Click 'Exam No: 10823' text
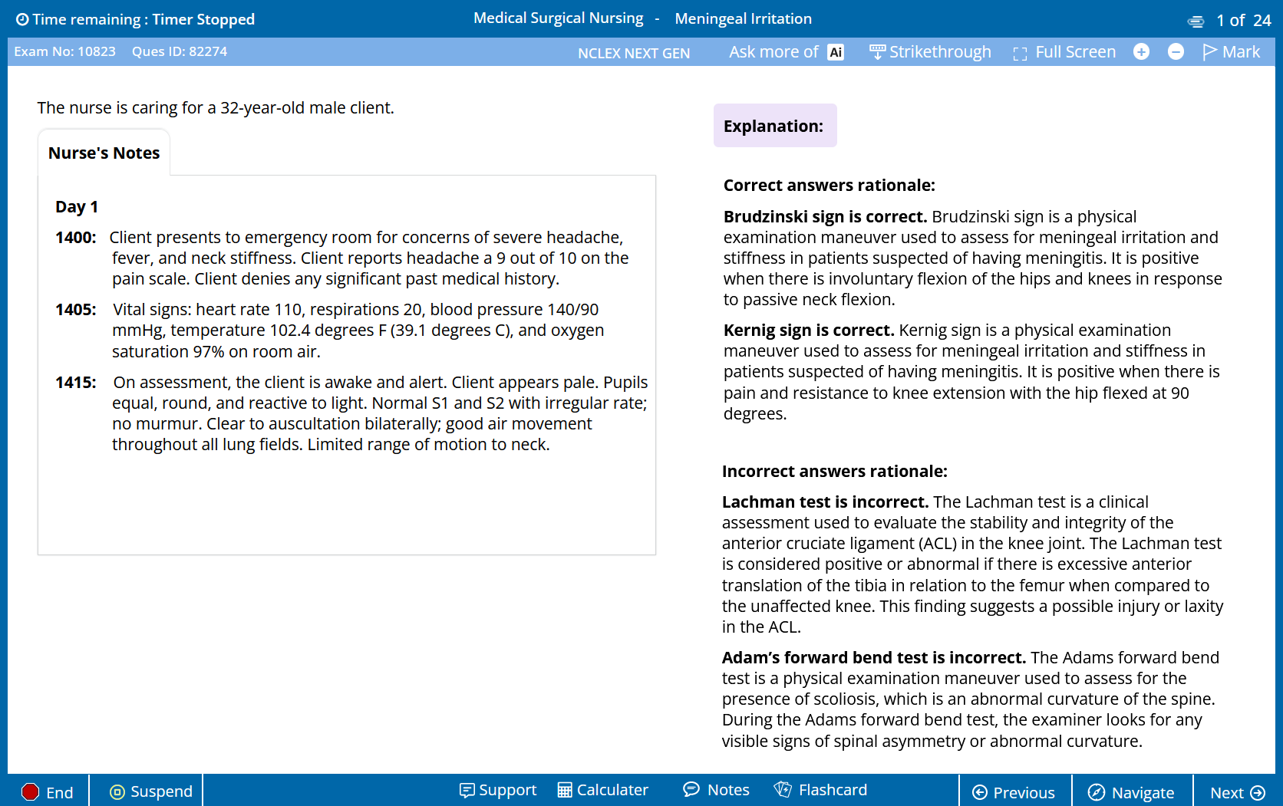1283x806 pixels. tap(64, 51)
